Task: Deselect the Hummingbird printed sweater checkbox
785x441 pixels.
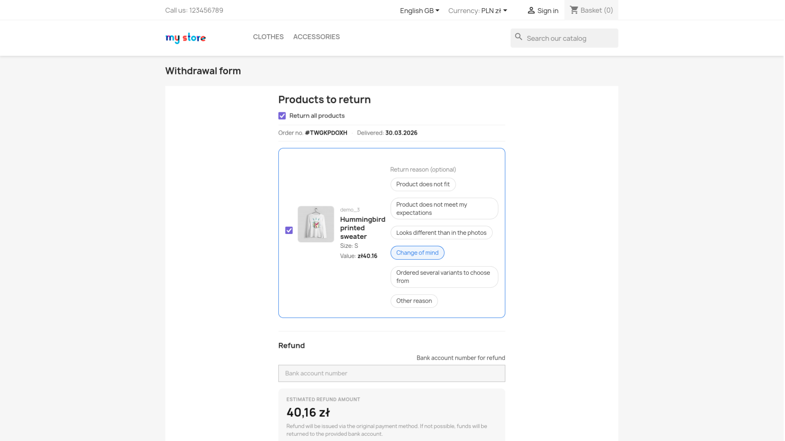Action: tap(289, 230)
